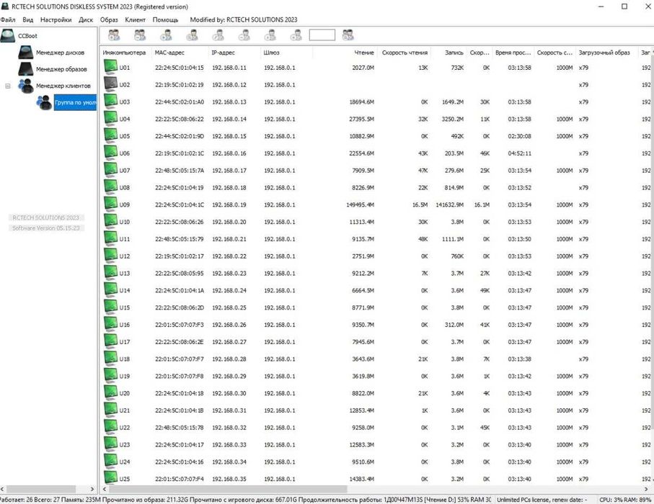Click the add user group toolbar icon

coord(114,35)
